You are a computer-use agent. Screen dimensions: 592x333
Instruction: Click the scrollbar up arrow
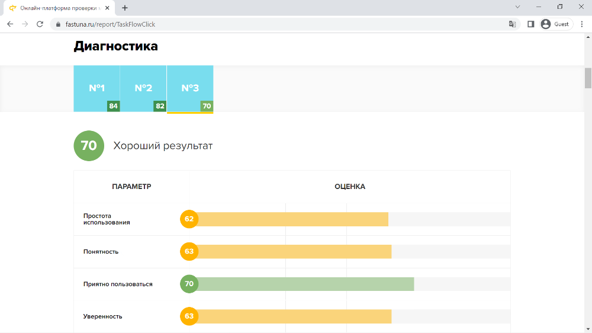point(588,37)
